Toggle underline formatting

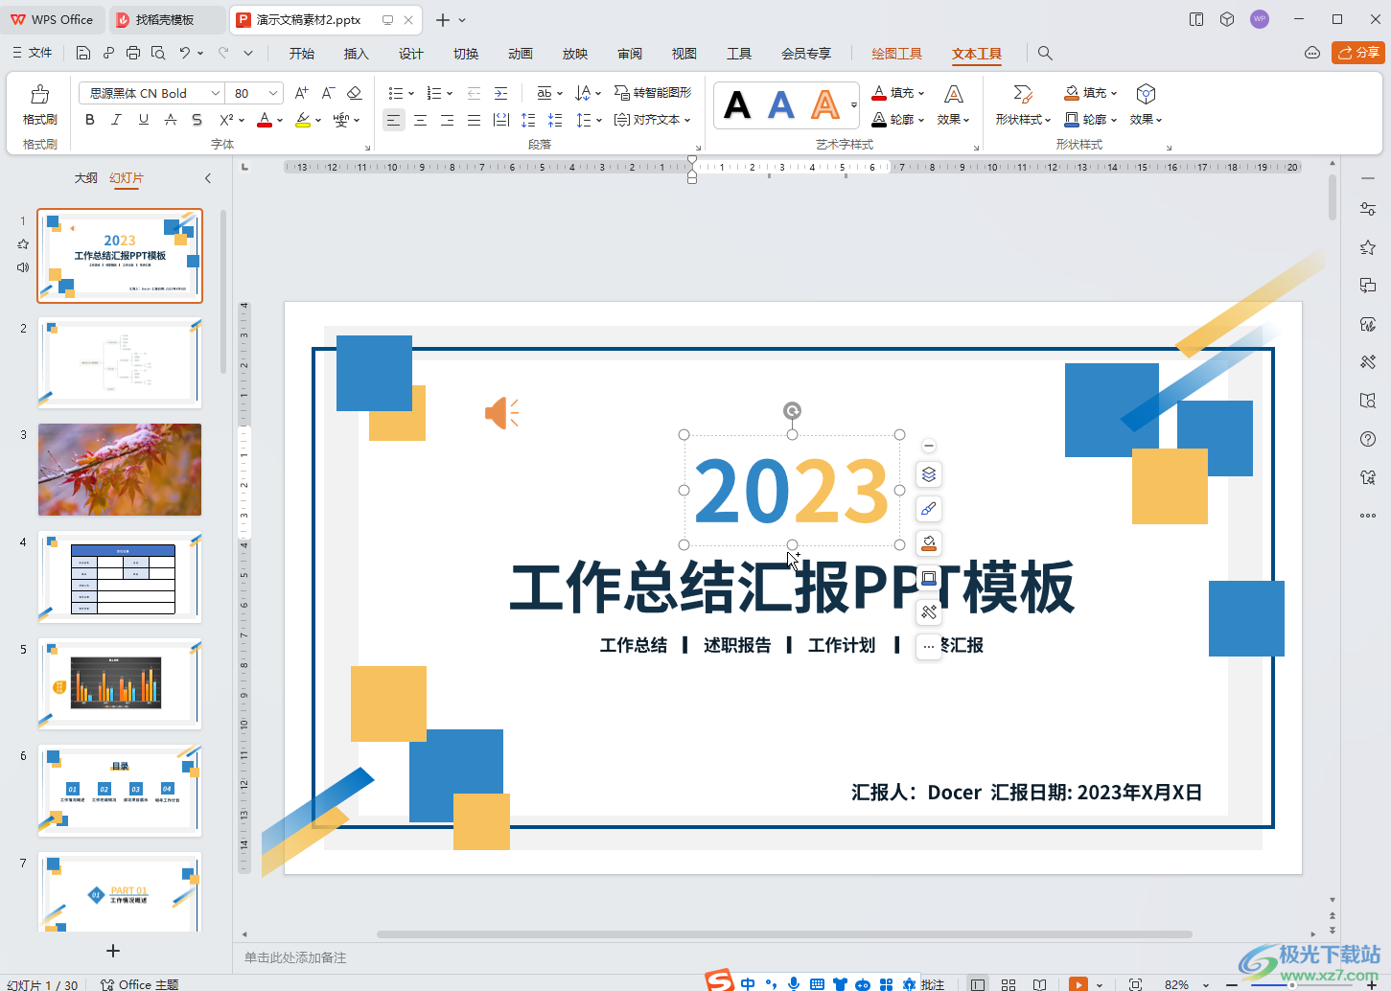point(144,120)
